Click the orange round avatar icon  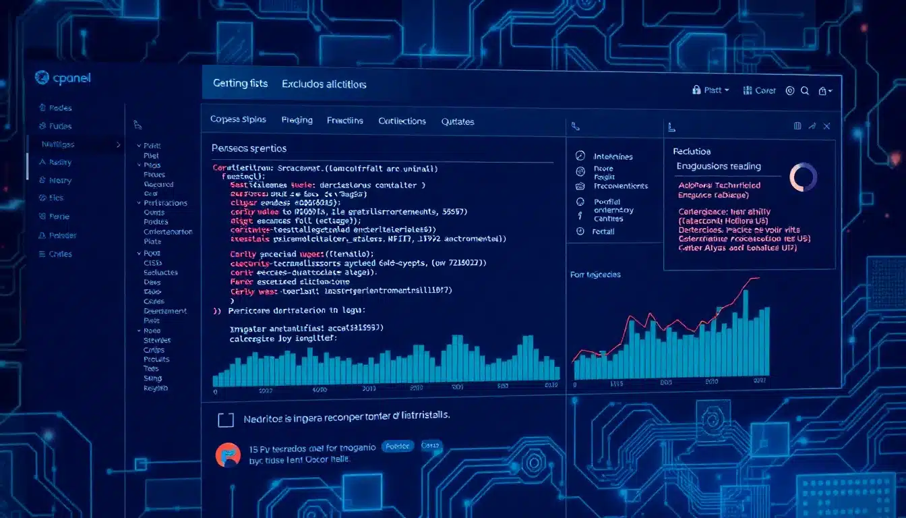click(x=228, y=455)
